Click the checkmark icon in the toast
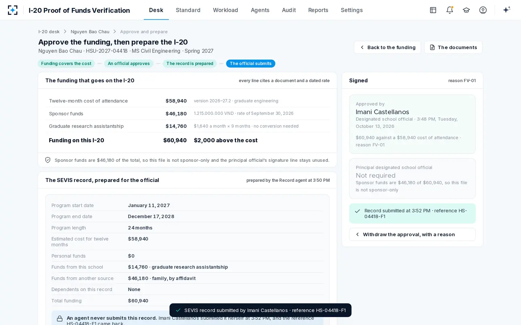Viewport: 521px width, 325px height. [x=178, y=310]
